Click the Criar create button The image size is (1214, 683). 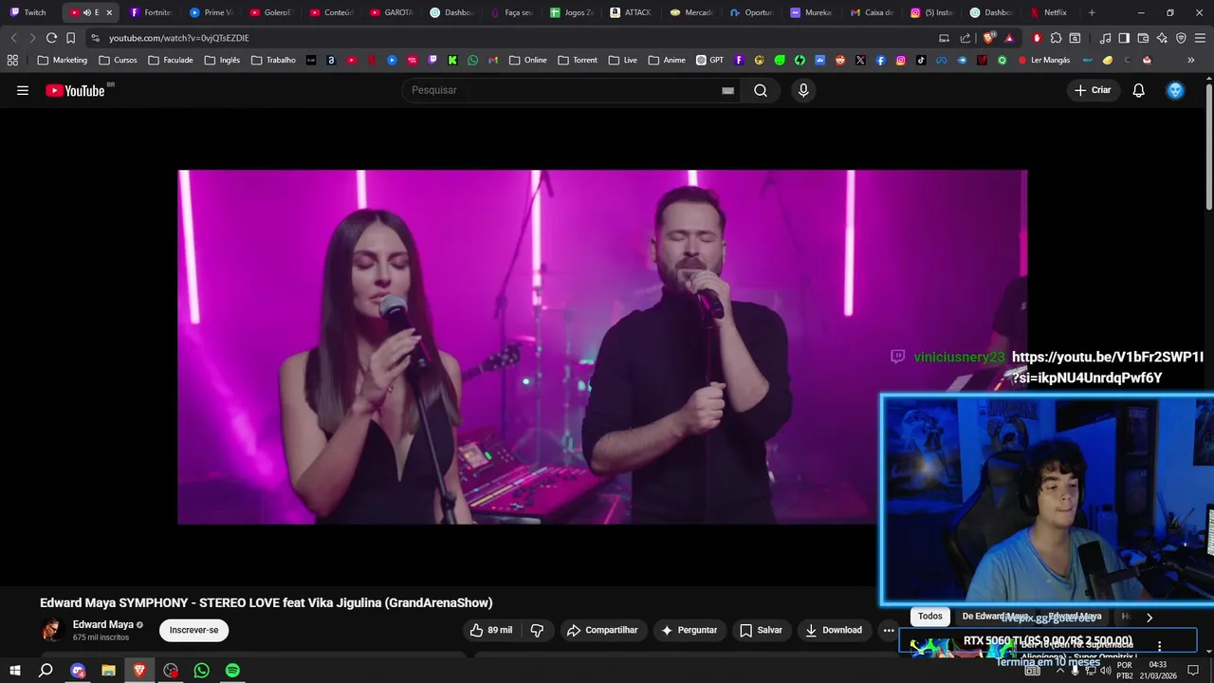click(x=1092, y=90)
